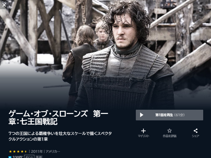Click the play triangle icon
Screen dimensions: 211x158
click(x=141, y=115)
